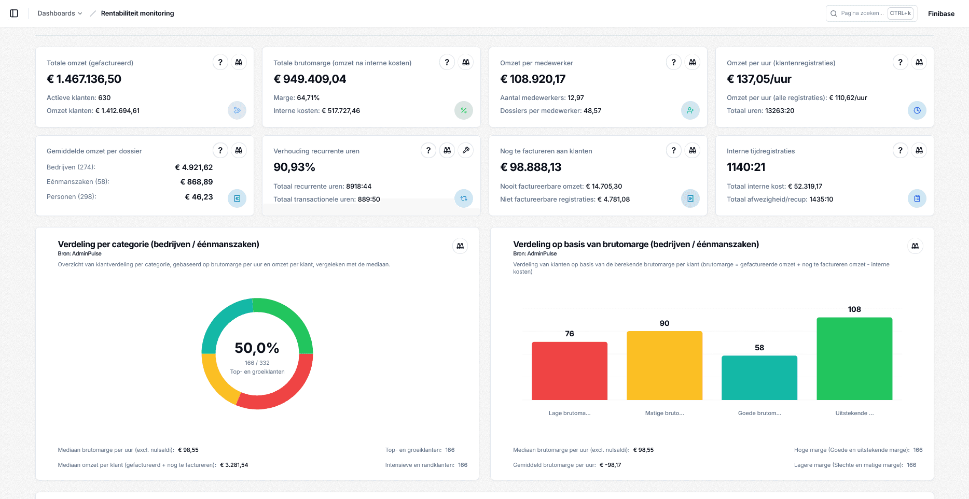
Task: Click the user-plus icon in Omzet per medewerker card
Action: (x=690, y=110)
